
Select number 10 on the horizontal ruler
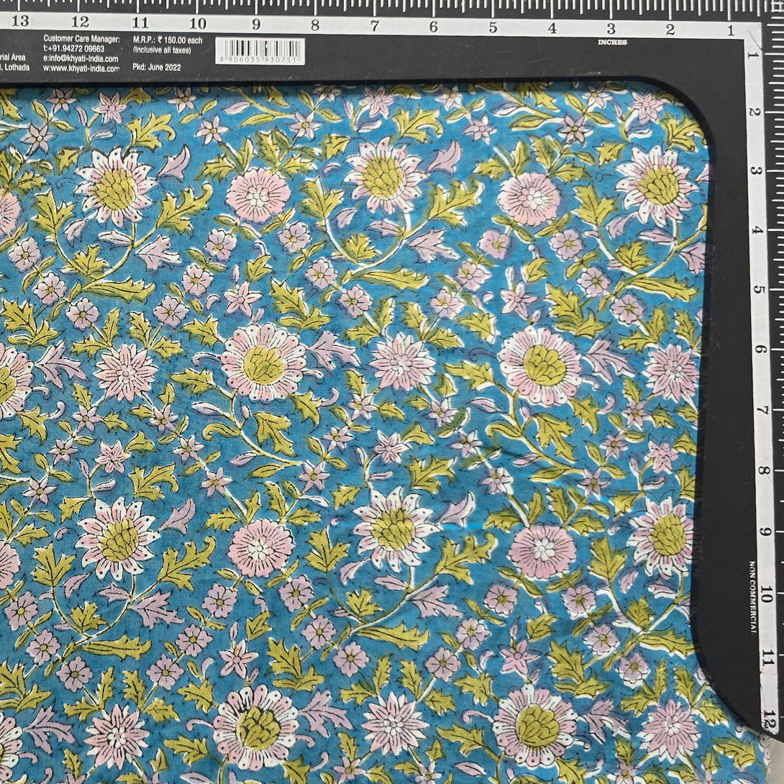click(x=198, y=23)
